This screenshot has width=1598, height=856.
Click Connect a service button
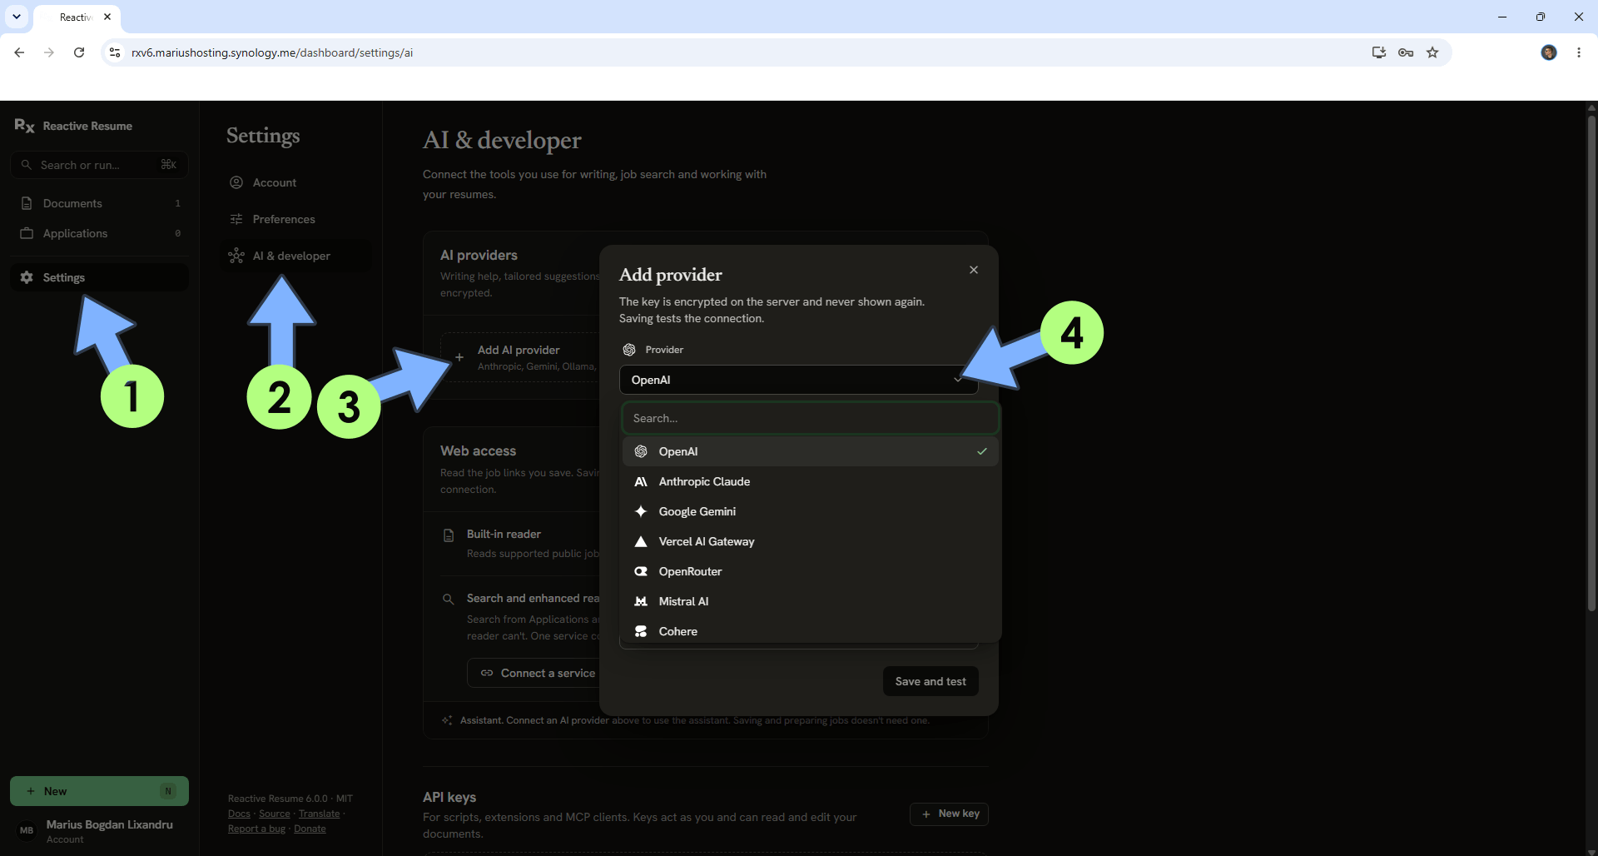[539, 673]
